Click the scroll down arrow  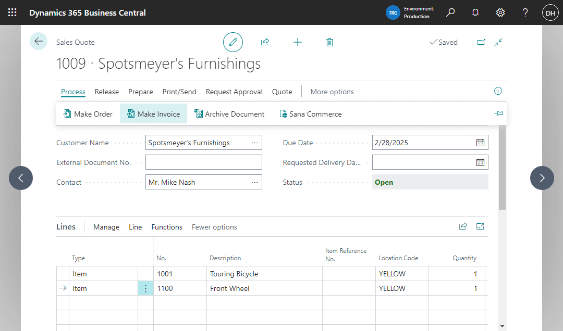502,326
